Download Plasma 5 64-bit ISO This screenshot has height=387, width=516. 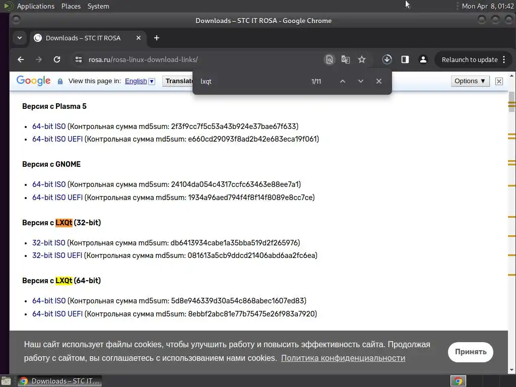49,126
